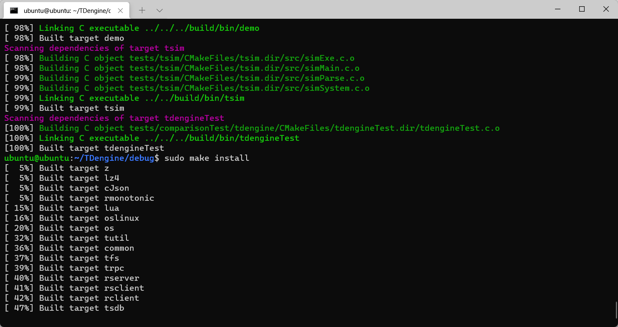The image size is (618, 327).
Task: Click 'Scanning dependencies of target tdengineTest' line
Action: pyautogui.click(x=114, y=118)
